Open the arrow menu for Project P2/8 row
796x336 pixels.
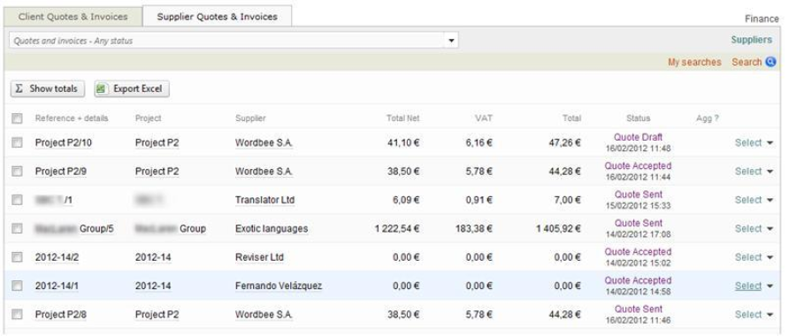(x=769, y=315)
